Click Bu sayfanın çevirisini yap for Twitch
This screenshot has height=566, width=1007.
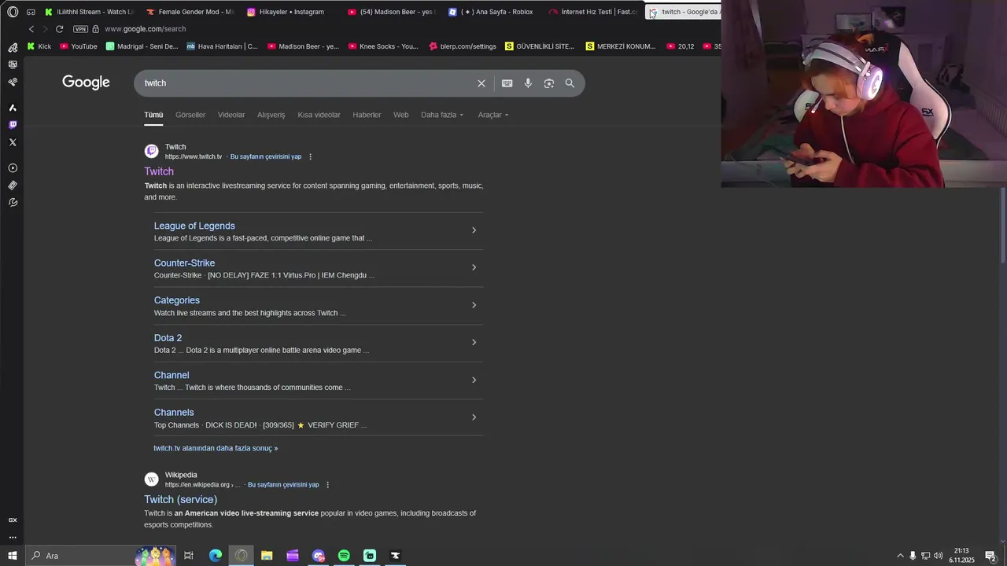click(266, 156)
